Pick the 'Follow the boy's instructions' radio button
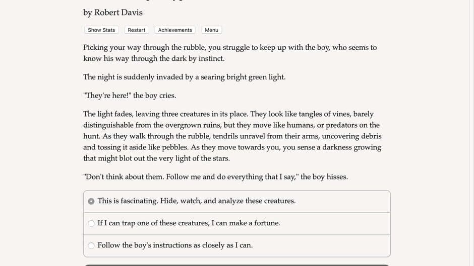474x266 pixels. click(x=91, y=245)
